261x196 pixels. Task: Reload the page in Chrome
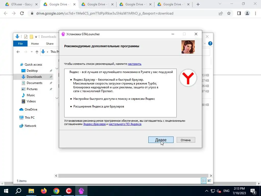pos(22,13)
